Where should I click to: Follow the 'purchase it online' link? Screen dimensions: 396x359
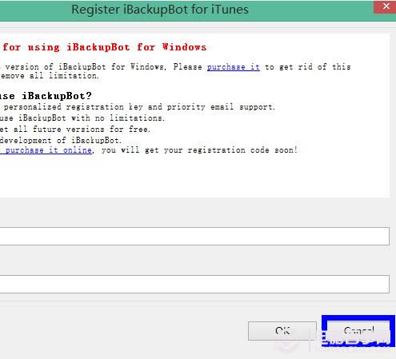(46, 150)
